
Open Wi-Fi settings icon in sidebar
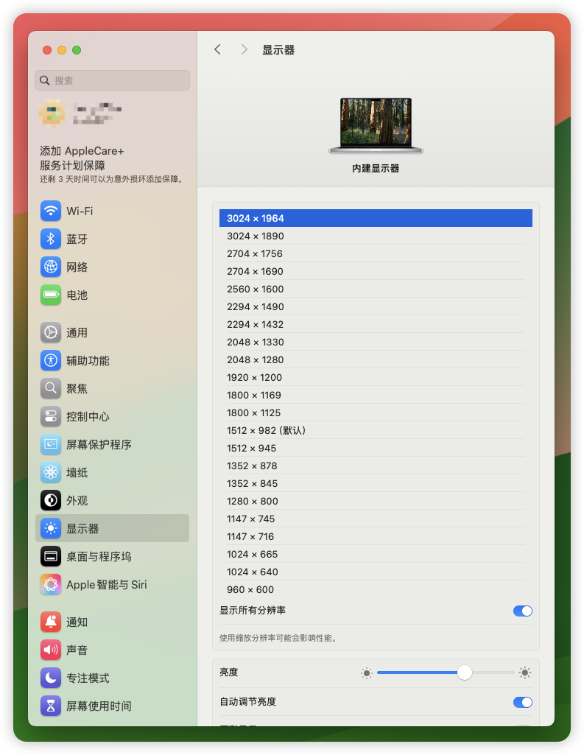coord(51,211)
